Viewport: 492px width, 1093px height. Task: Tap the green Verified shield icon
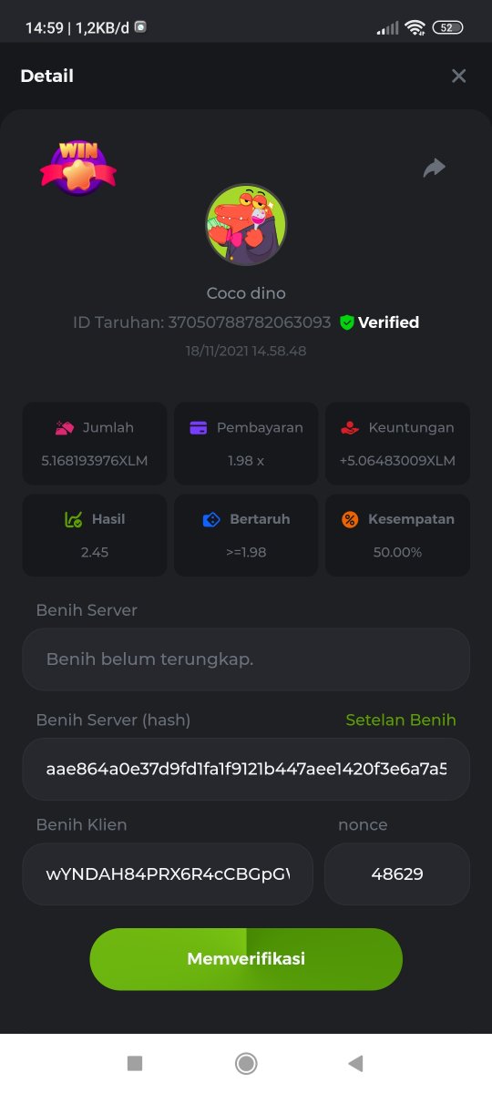coord(346,322)
